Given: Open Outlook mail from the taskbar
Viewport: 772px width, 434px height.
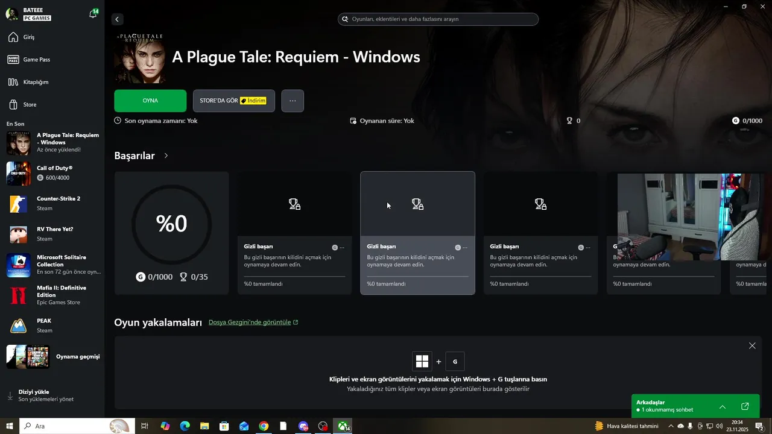Looking at the screenshot, I should coord(244,426).
